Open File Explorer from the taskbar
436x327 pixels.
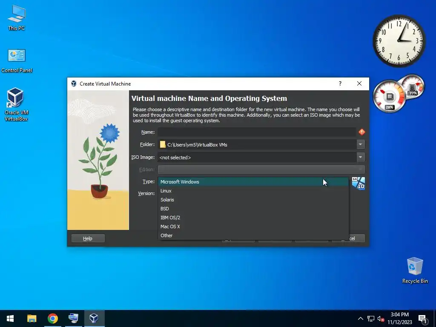tap(32, 318)
